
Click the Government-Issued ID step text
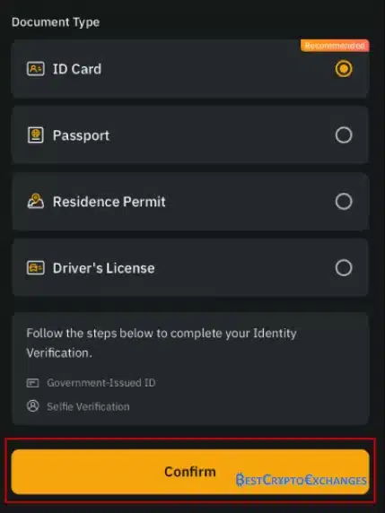click(x=101, y=383)
